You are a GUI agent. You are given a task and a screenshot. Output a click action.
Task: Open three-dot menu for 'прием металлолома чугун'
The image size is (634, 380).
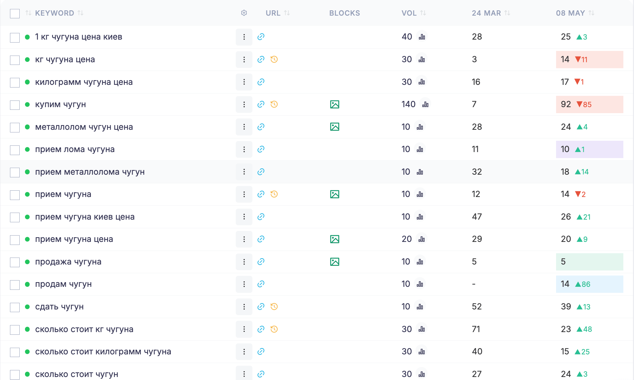click(x=244, y=172)
